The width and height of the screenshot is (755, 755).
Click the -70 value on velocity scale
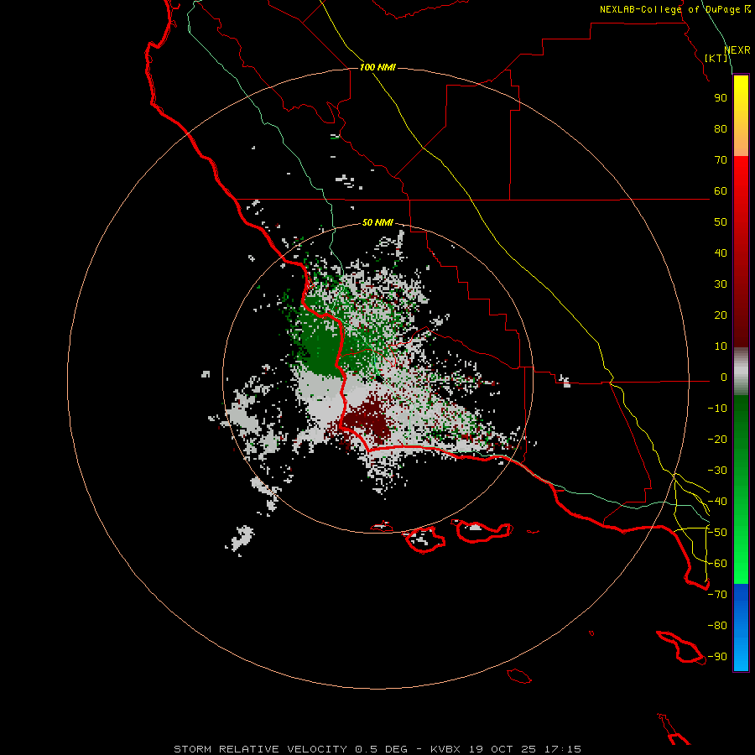click(x=717, y=595)
